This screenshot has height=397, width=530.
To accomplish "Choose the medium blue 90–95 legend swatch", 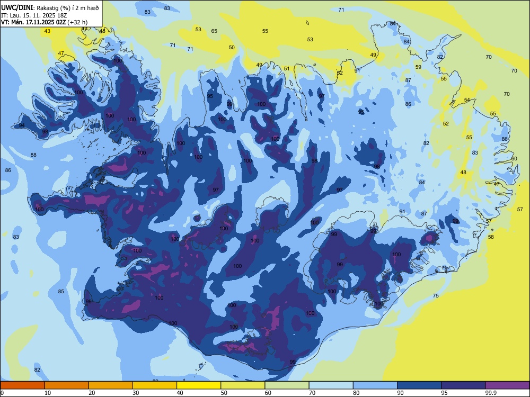I will click(419, 385).
